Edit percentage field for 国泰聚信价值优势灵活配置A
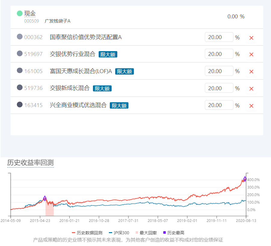 (x=219, y=37)
